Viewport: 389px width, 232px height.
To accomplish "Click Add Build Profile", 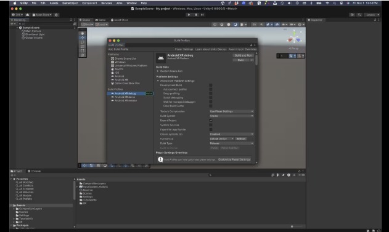I will click(x=118, y=49).
